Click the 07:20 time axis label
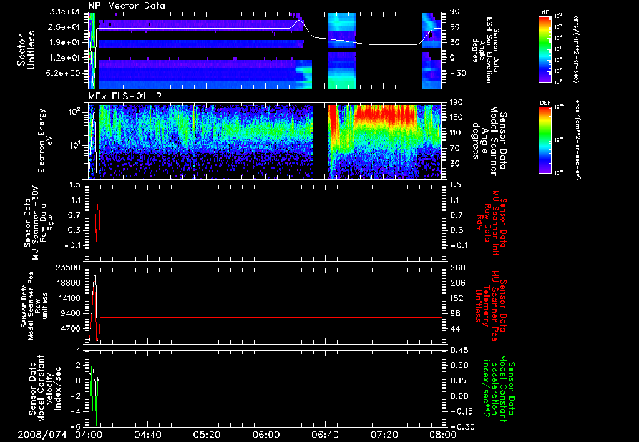This screenshot has width=639, height=442. point(383,435)
